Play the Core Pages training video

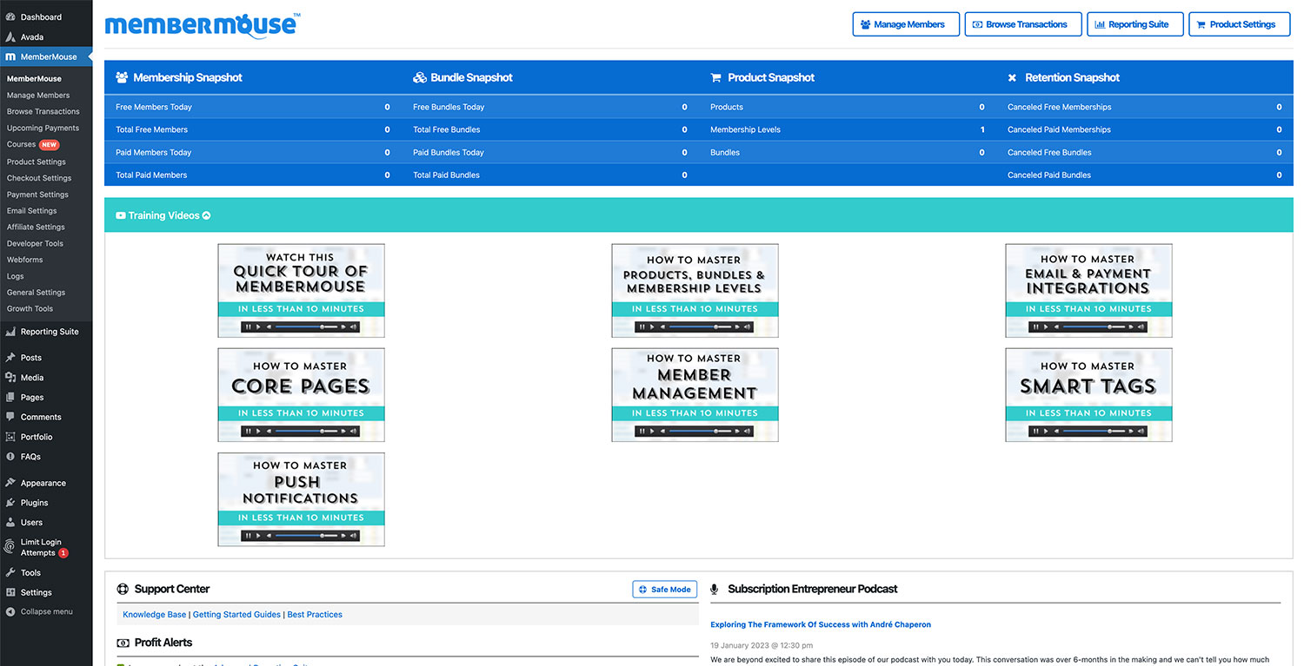coord(301,394)
